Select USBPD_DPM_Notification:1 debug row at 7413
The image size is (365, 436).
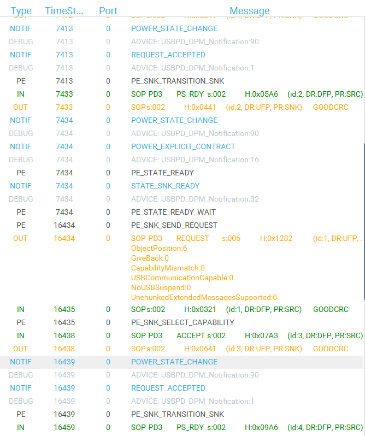click(x=181, y=68)
